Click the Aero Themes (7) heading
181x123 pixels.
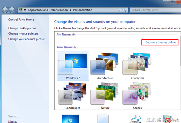click(67, 47)
